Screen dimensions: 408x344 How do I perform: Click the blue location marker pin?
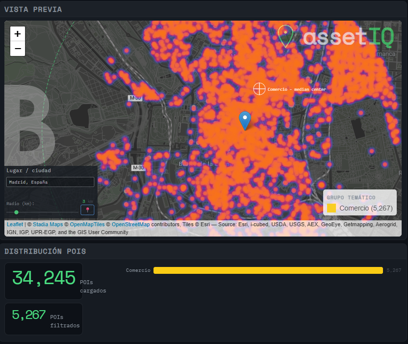pyautogui.click(x=245, y=121)
